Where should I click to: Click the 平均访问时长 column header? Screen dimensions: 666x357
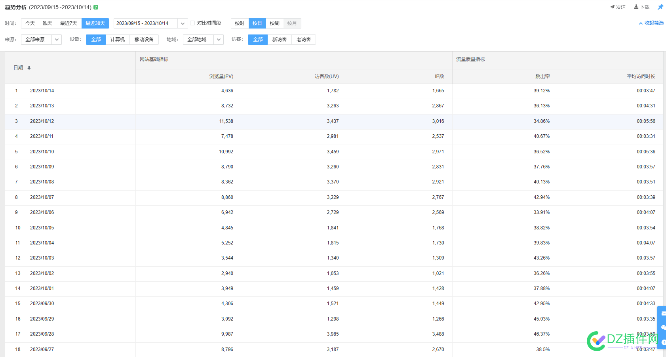641,76
